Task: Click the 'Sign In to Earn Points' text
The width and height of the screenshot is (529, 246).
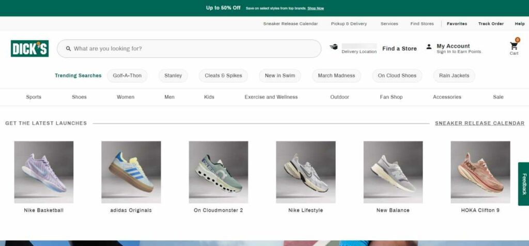Action: click(x=459, y=52)
